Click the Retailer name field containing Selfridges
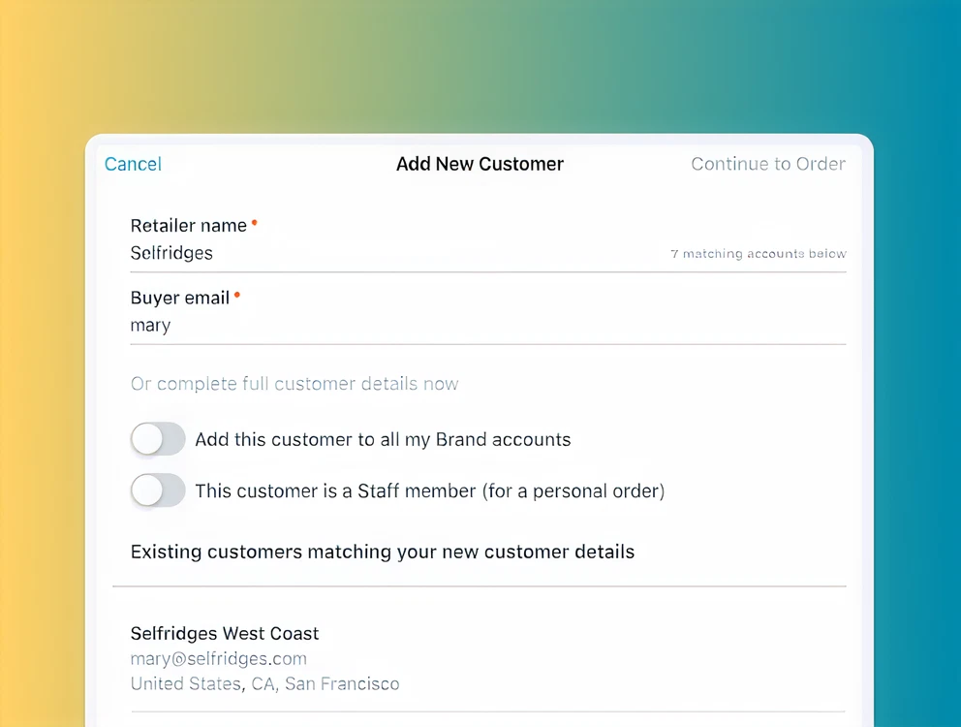Viewport: 961px width, 727px height. [x=387, y=253]
